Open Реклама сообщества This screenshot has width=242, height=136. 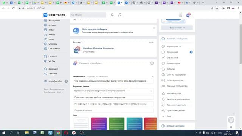point(177,86)
